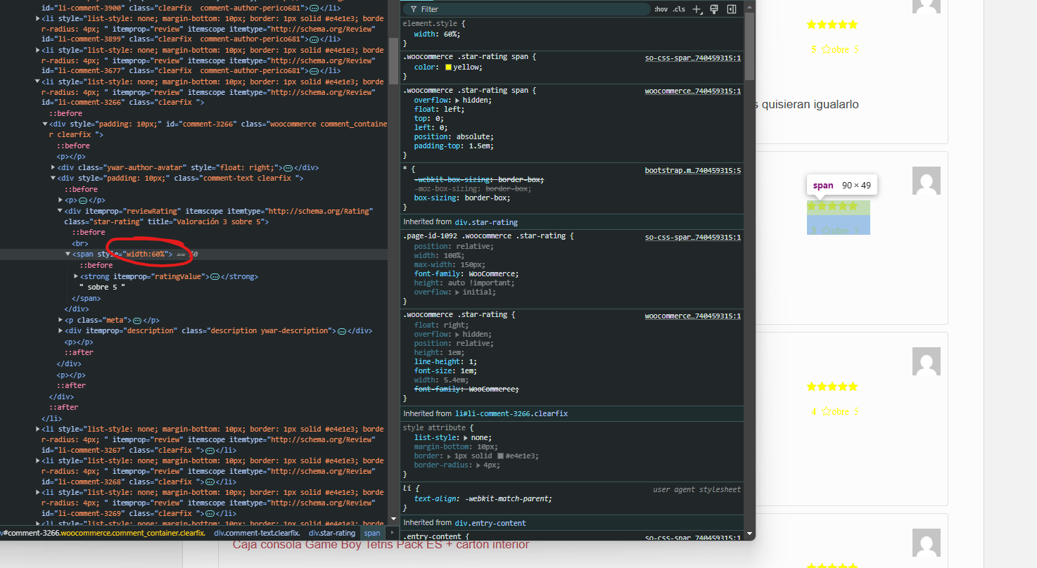Click div.entry-content inherited link
Viewport: 1037px width, 568px height.
490,523
